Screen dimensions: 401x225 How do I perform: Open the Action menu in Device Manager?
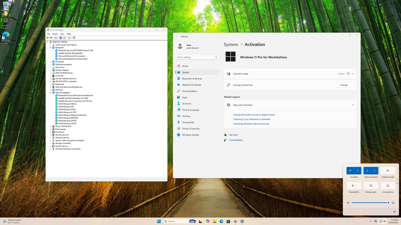point(55,34)
